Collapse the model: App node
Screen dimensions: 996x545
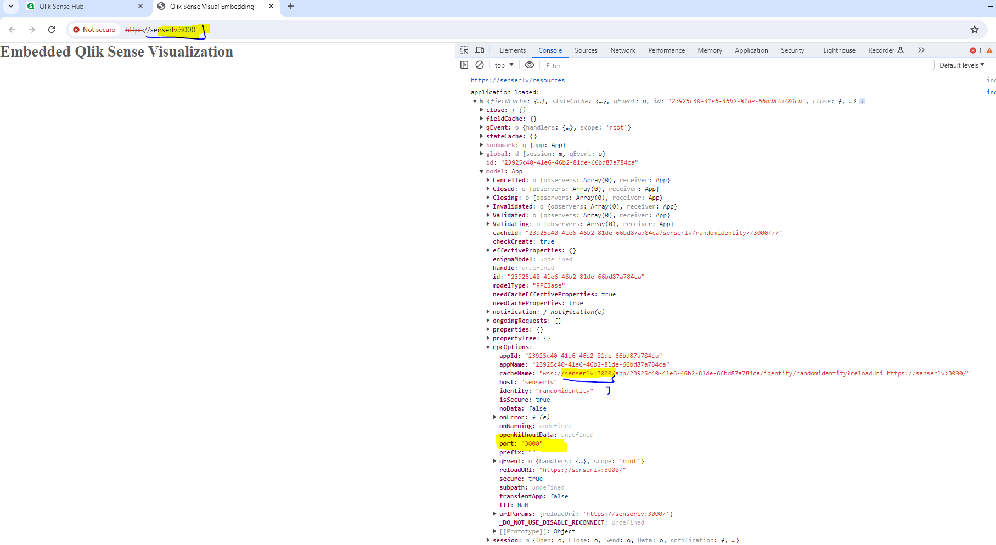point(481,171)
